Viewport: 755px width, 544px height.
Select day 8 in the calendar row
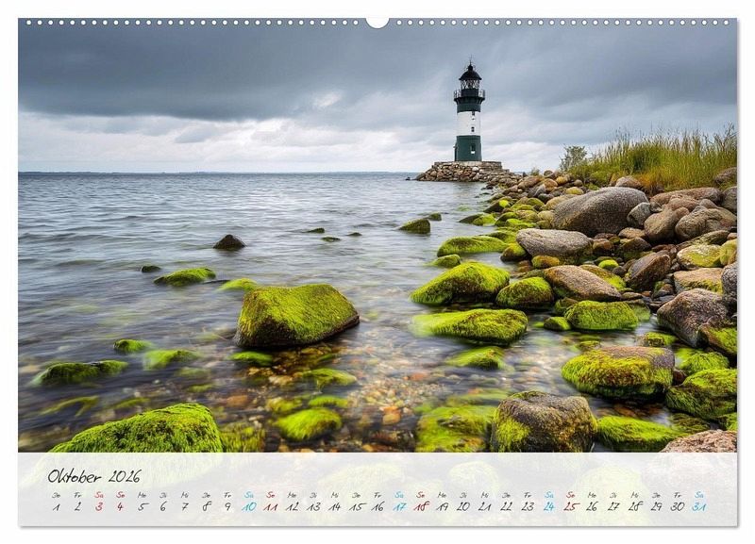tap(206, 506)
